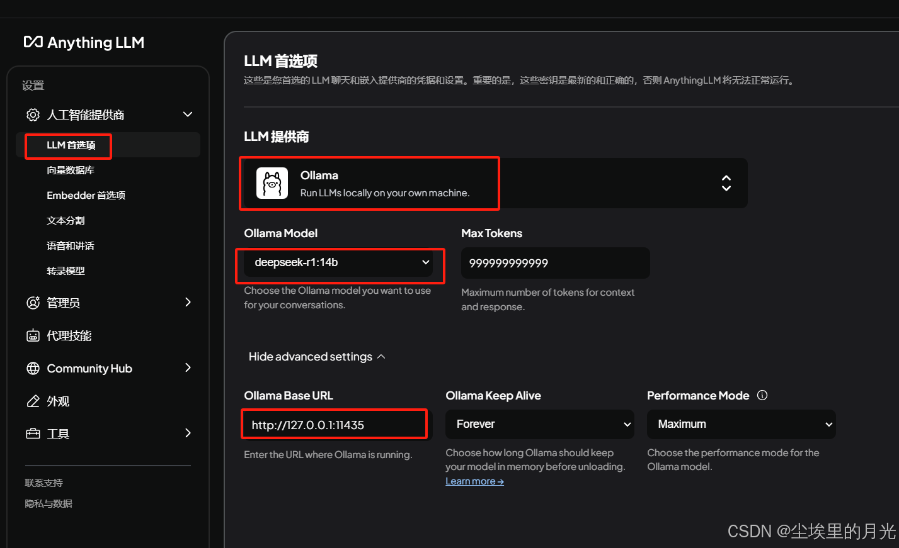Open Embedder 首选项 settings
The height and width of the screenshot is (548, 899).
tap(86, 195)
